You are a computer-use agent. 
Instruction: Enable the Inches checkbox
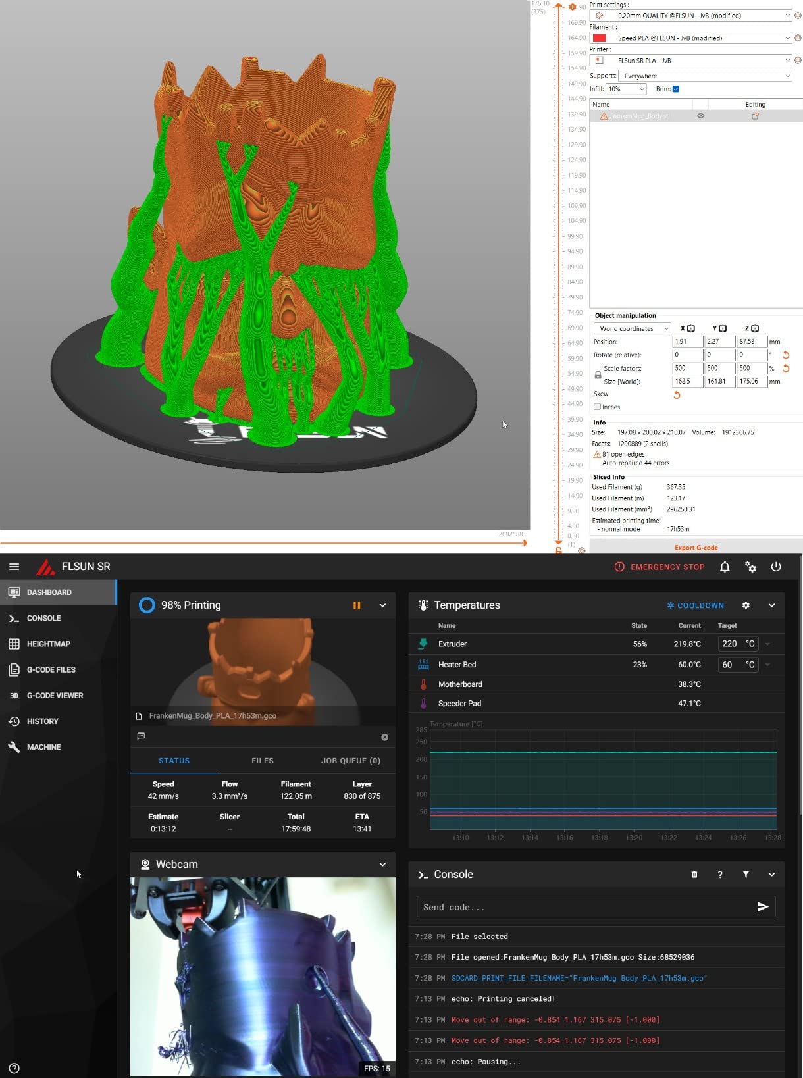598,407
